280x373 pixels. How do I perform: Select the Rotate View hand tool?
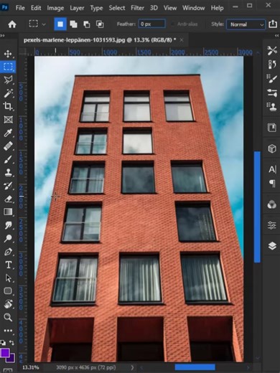click(8, 304)
